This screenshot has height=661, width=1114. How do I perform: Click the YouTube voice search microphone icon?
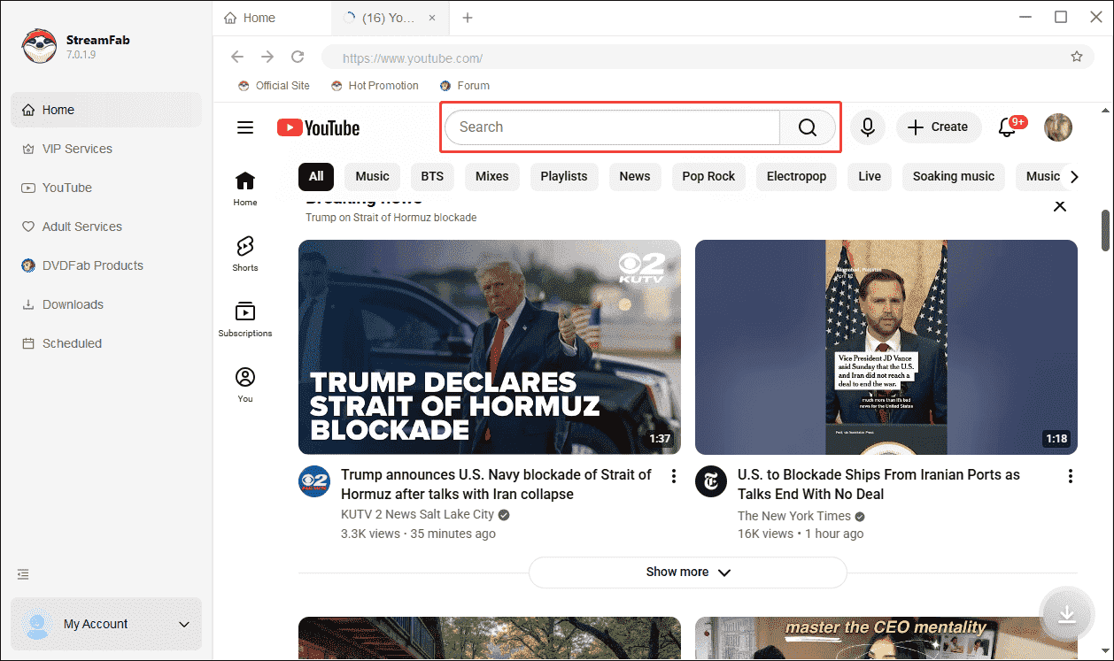point(867,127)
